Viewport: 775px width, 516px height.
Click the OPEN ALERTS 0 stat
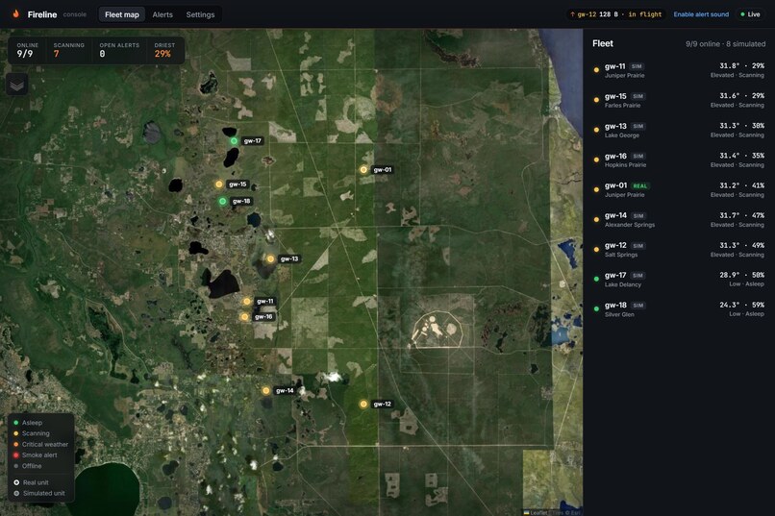119,50
